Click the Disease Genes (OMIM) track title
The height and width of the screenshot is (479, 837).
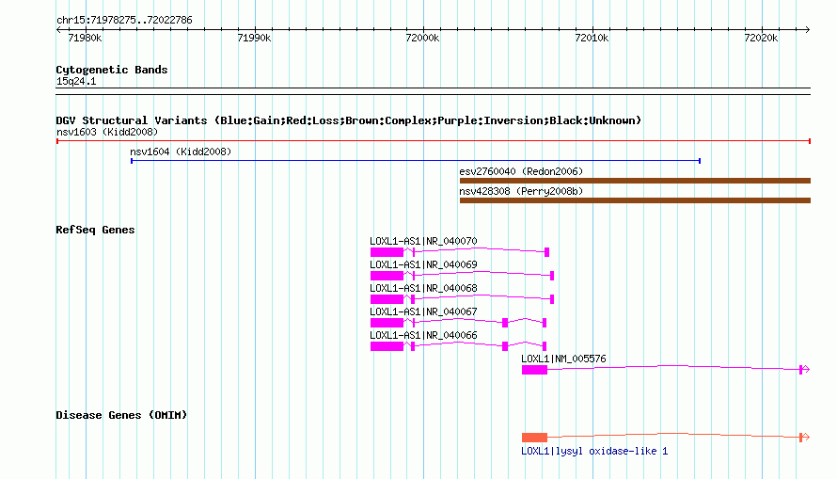click(x=121, y=415)
